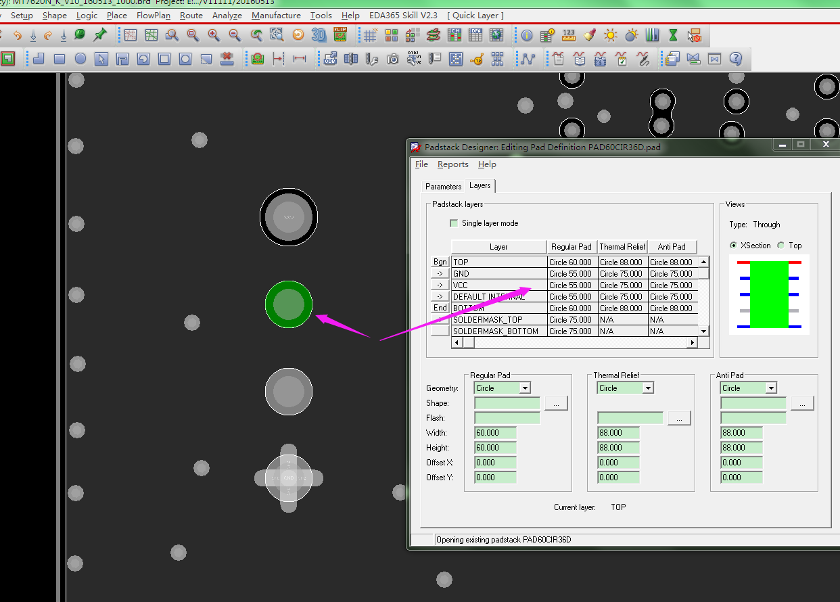Click the blue info circle icon
This screenshot has height=602, width=840.
click(527, 35)
